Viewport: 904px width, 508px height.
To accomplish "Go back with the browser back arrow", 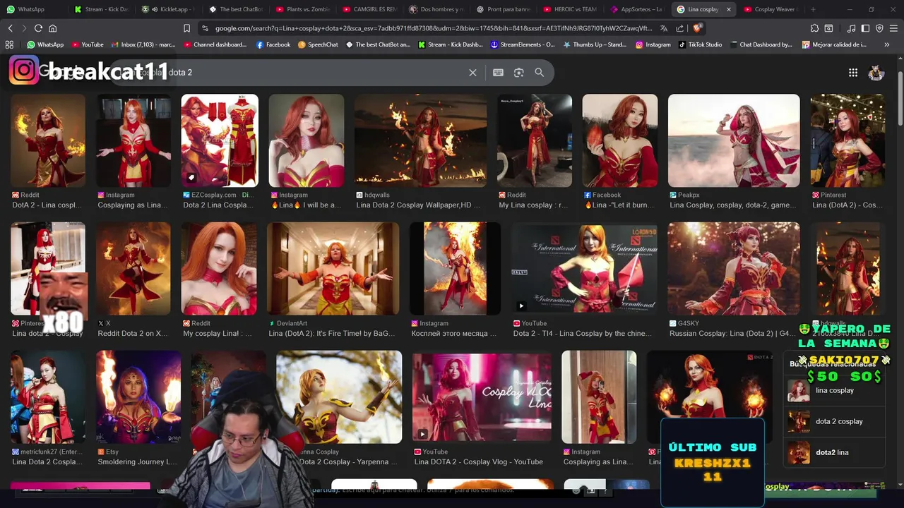I will point(10,28).
